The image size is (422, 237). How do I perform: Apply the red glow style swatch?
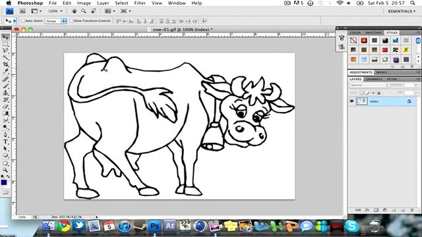point(364,41)
